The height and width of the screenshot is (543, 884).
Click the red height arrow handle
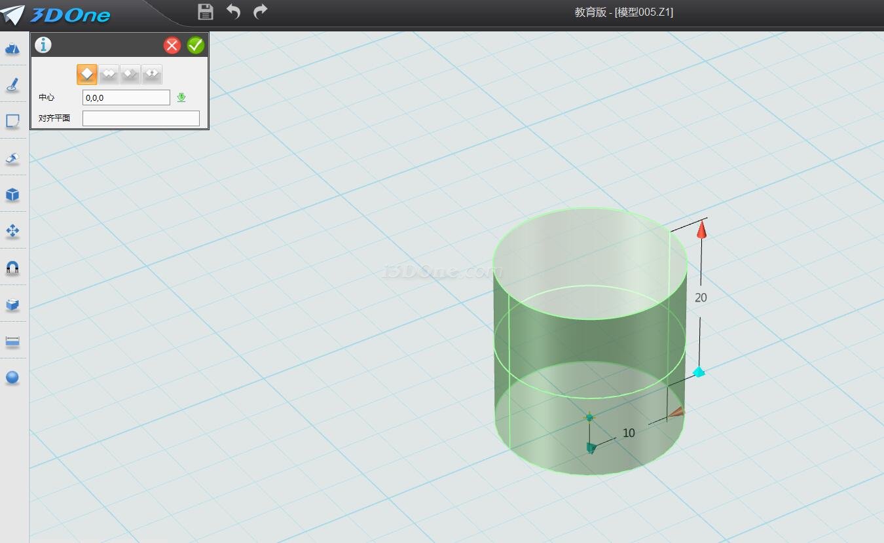pos(701,230)
